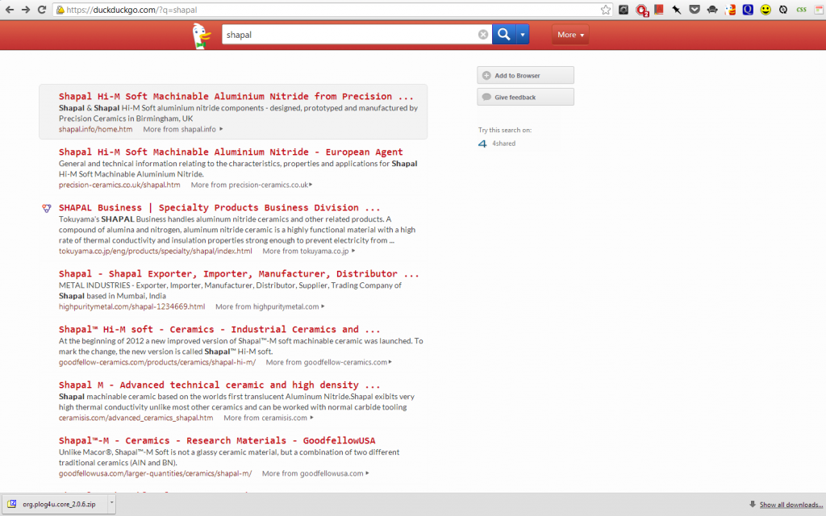
Task: Open 'Shapal Exporter, Importer, Manufacturer' result
Action: 239,274
